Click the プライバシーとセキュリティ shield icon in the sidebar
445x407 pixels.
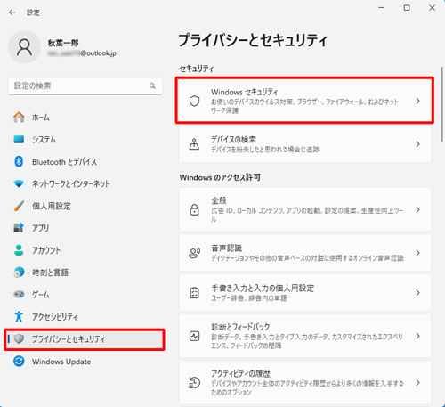(19, 338)
